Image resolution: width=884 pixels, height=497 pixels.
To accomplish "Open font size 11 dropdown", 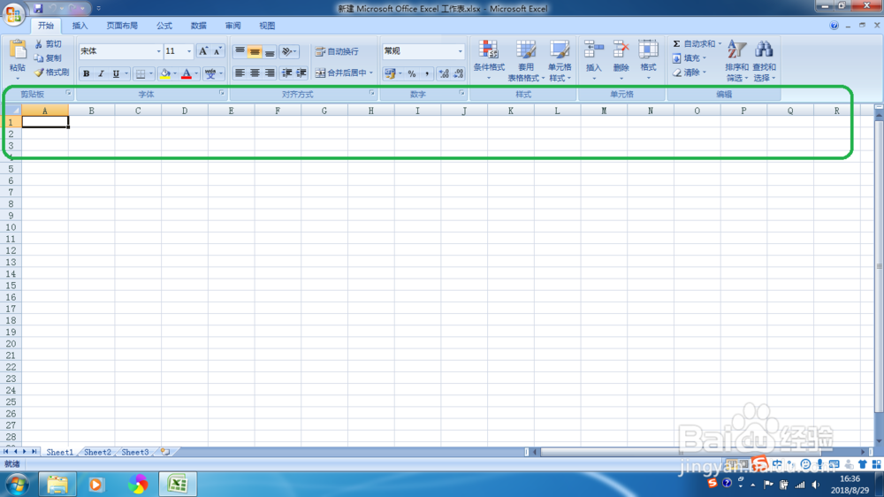I will point(189,51).
